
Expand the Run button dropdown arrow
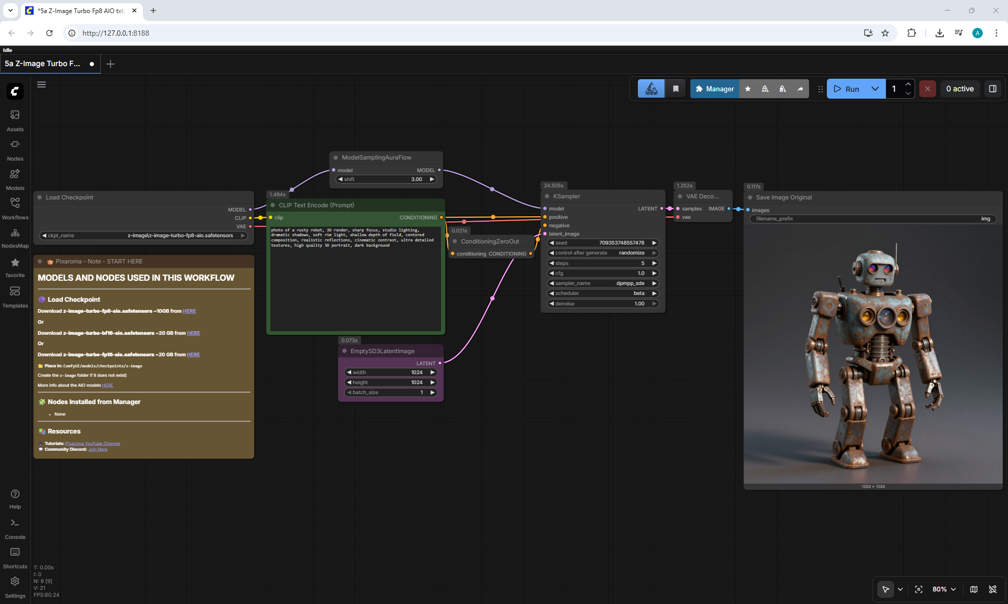pyautogui.click(x=875, y=89)
